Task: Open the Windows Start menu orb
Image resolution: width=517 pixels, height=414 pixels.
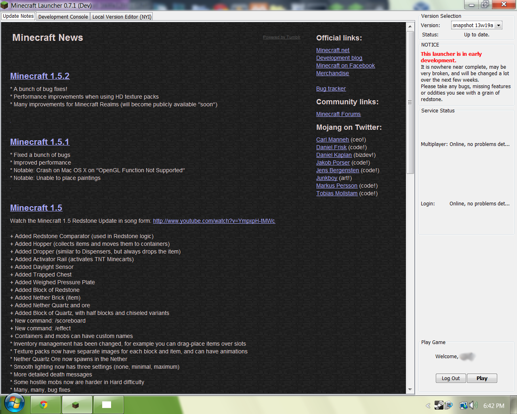Action: [15, 403]
